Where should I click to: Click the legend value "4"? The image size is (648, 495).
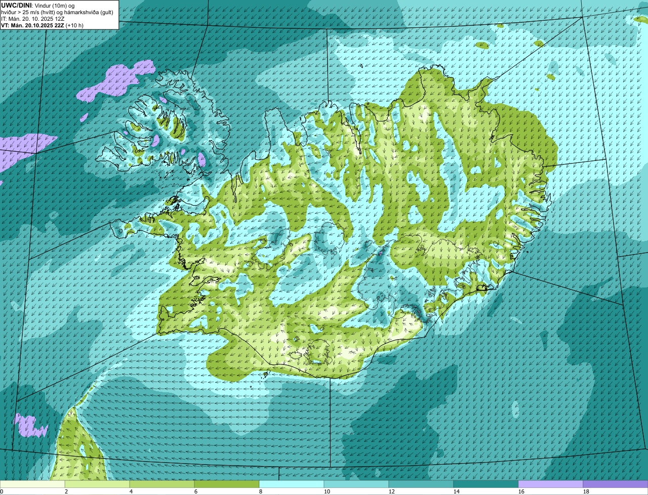pyautogui.click(x=131, y=491)
